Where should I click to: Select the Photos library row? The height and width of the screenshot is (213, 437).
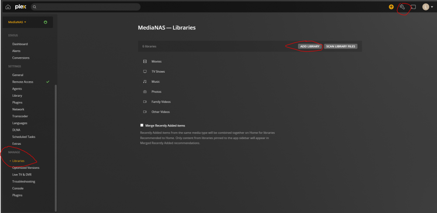click(x=250, y=91)
